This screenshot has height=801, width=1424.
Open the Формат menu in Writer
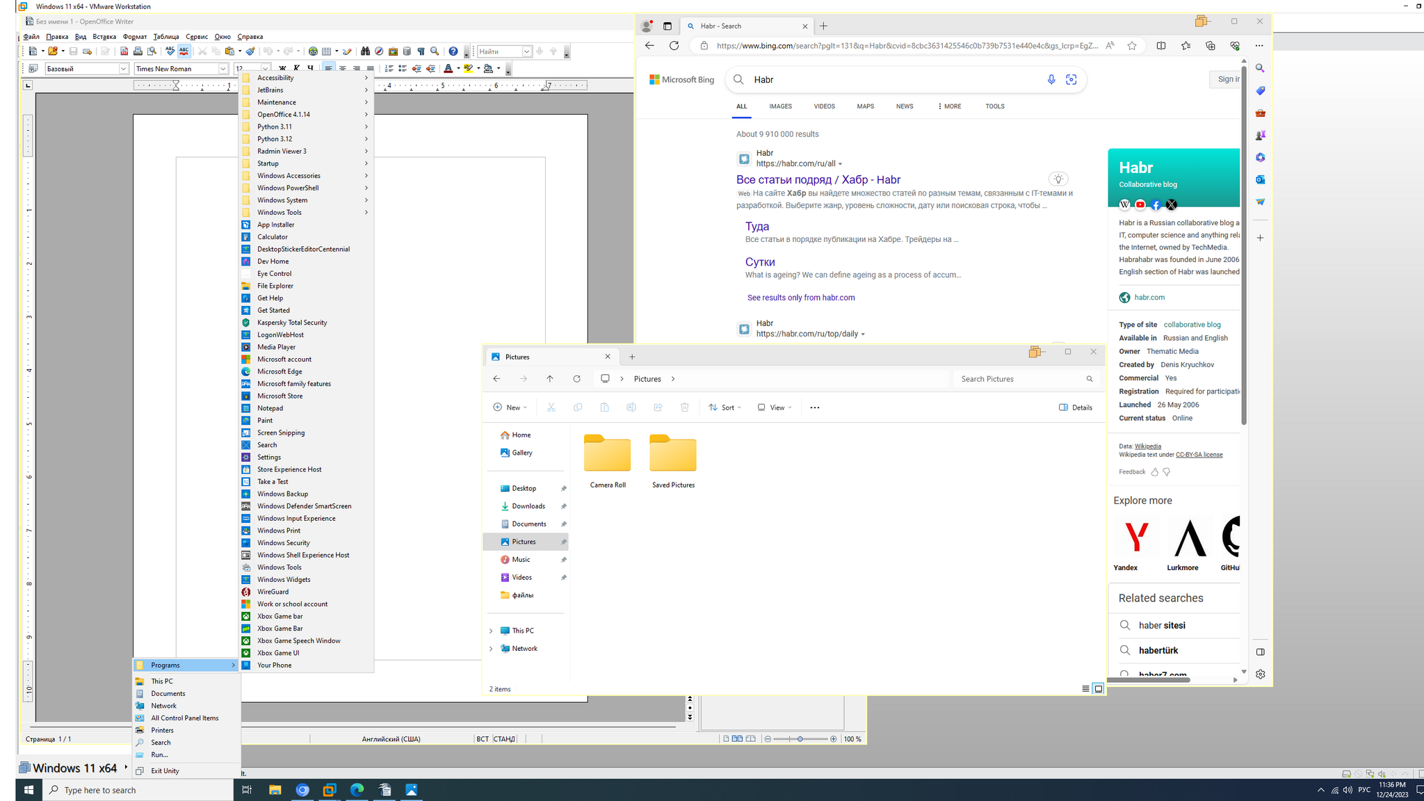pyautogui.click(x=135, y=37)
